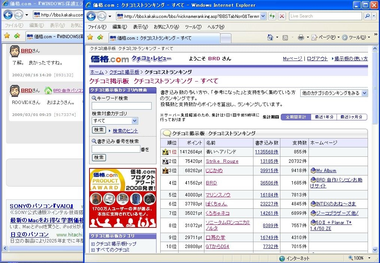Switch ranking period to 最近3ヶ月分
380x263 pixels.
[x=351, y=117]
